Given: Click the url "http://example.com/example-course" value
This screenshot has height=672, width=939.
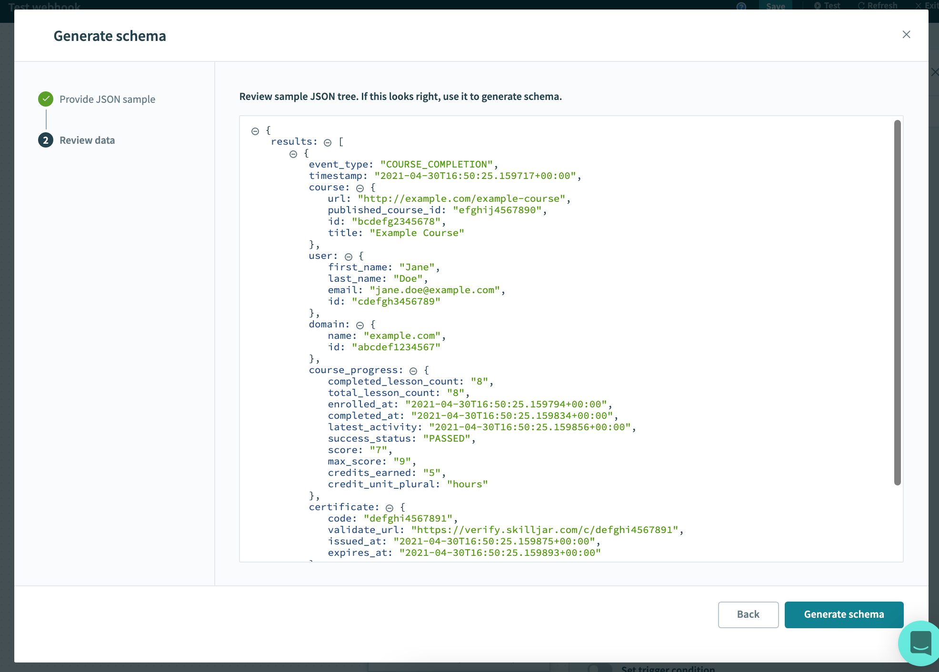Looking at the screenshot, I should 461,198.
